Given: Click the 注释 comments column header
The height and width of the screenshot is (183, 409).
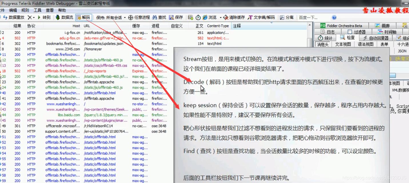Looking at the screenshot, I should click(269, 26).
